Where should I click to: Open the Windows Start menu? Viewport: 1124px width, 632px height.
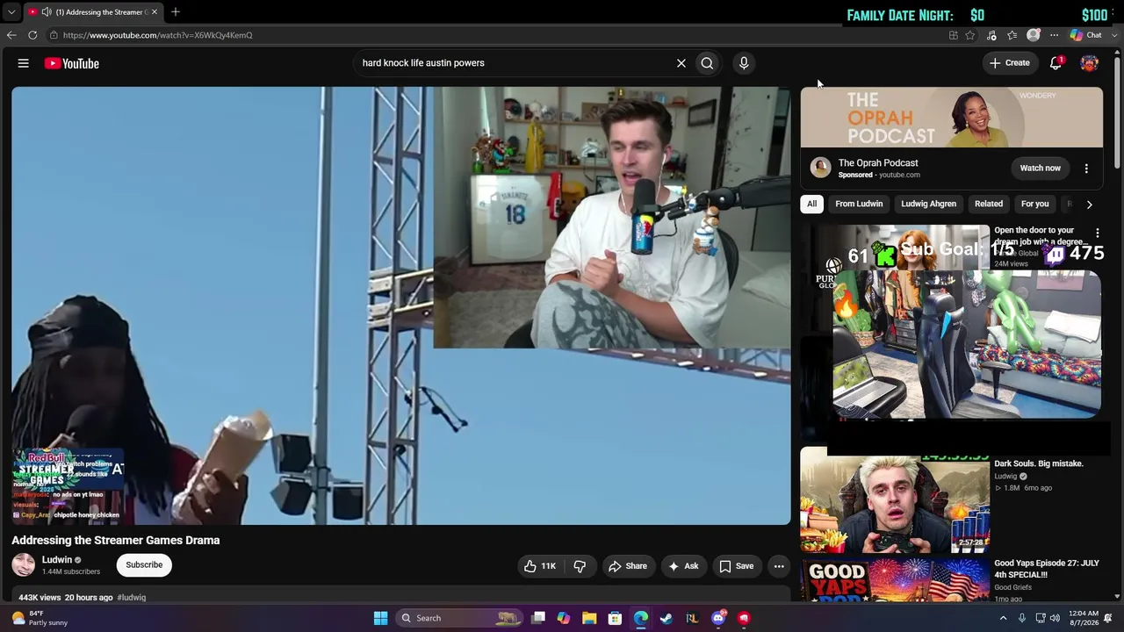[380, 618]
